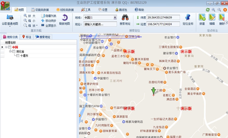The width and height of the screenshot is (228, 138).
Task: Select 湖北省 tree item
Action: pyautogui.click(x=20, y=51)
